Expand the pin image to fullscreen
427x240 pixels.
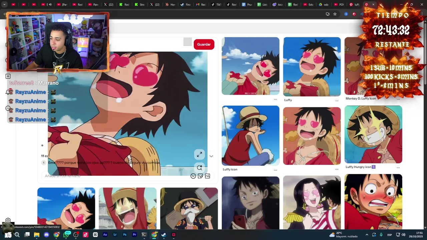[x=199, y=154]
